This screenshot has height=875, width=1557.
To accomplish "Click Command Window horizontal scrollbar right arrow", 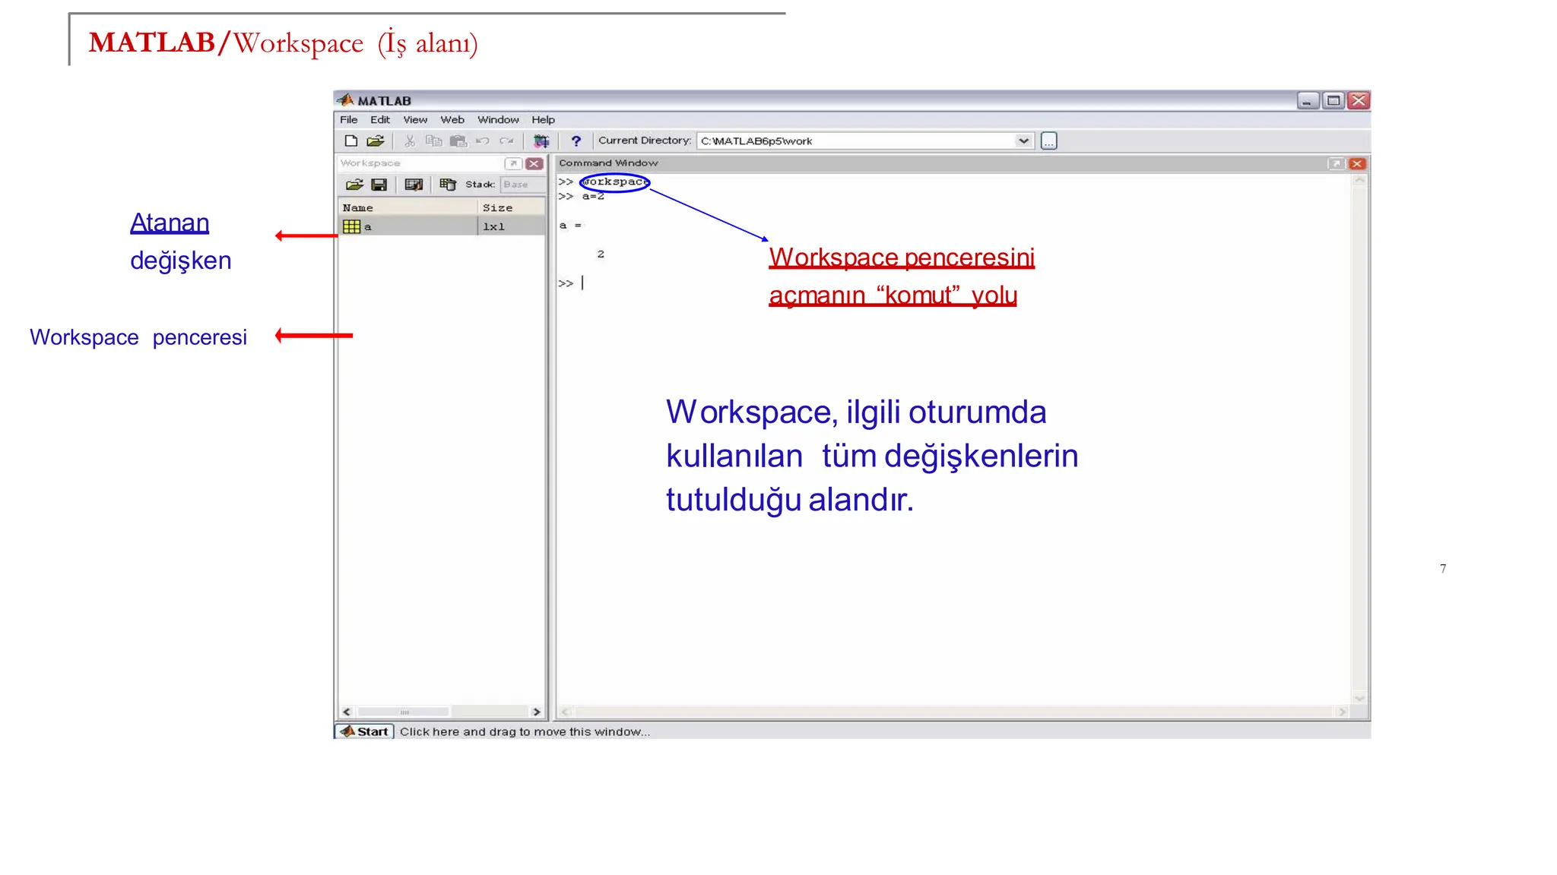I will click(1343, 712).
